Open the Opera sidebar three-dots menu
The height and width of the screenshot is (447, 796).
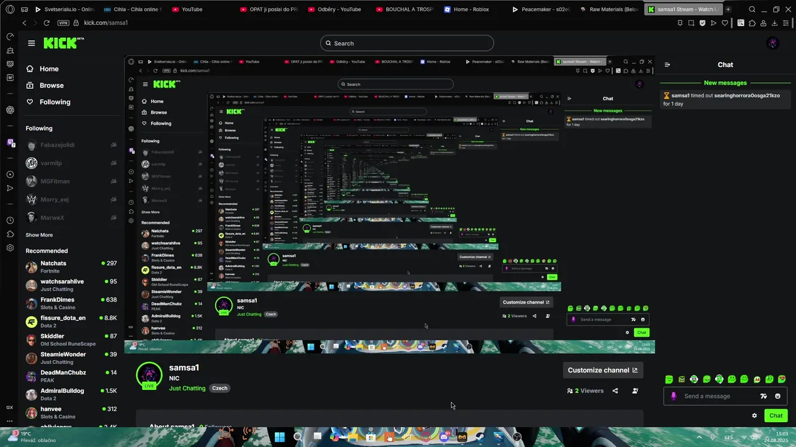coord(10,420)
